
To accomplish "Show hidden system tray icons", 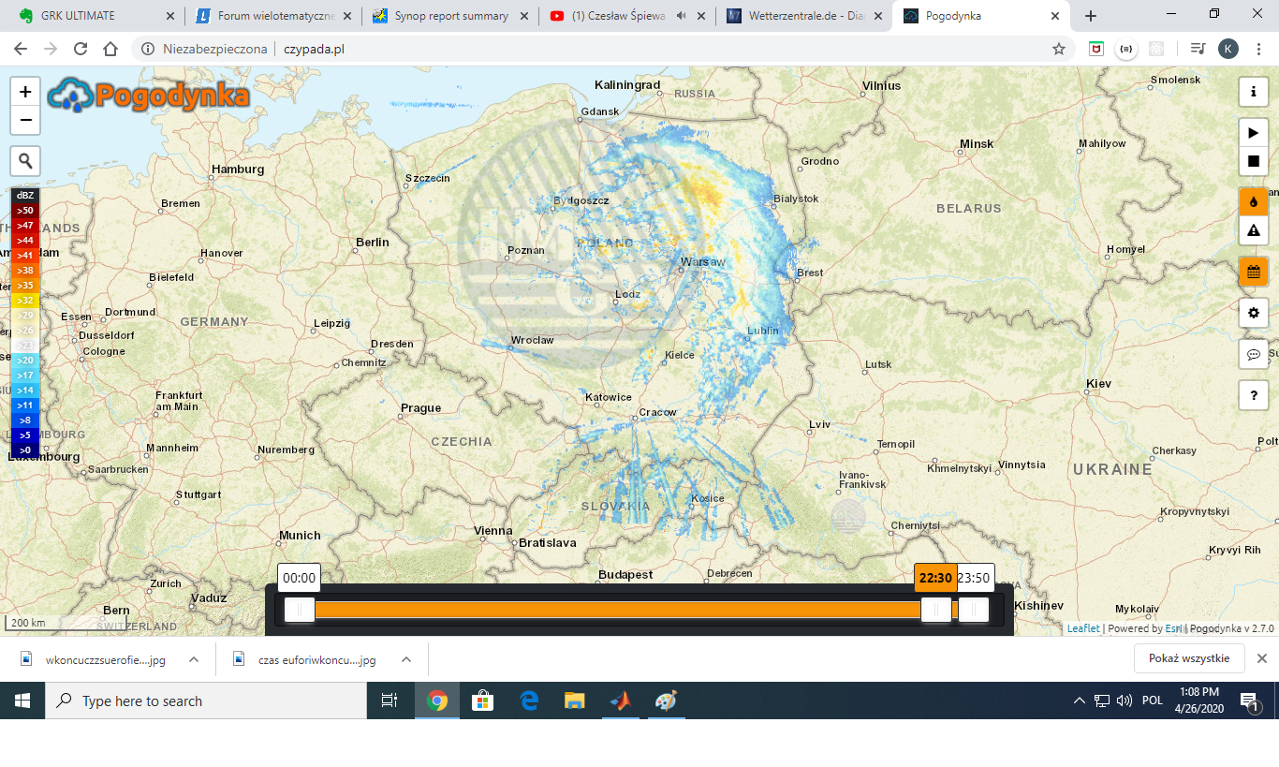I will click(x=1080, y=701).
